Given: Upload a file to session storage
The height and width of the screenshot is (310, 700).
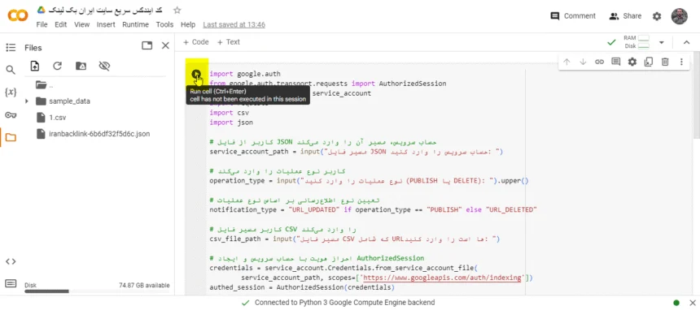Looking at the screenshot, I should pyautogui.click(x=35, y=66).
